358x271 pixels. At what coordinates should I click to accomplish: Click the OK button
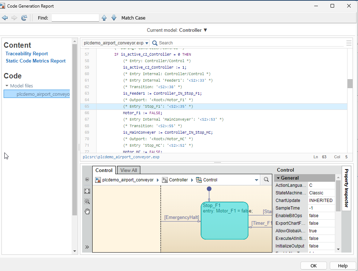click(x=313, y=266)
